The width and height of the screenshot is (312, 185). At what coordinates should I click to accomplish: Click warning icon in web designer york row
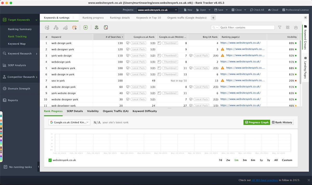222,49
